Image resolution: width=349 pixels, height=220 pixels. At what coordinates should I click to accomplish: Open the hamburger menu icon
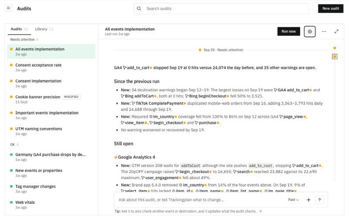[8, 8]
